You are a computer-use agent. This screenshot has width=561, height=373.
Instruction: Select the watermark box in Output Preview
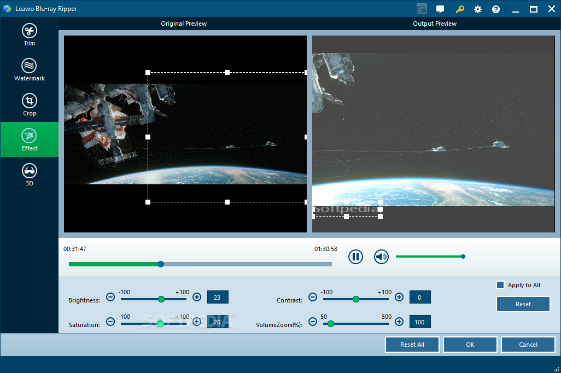click(x=346, y=209)
